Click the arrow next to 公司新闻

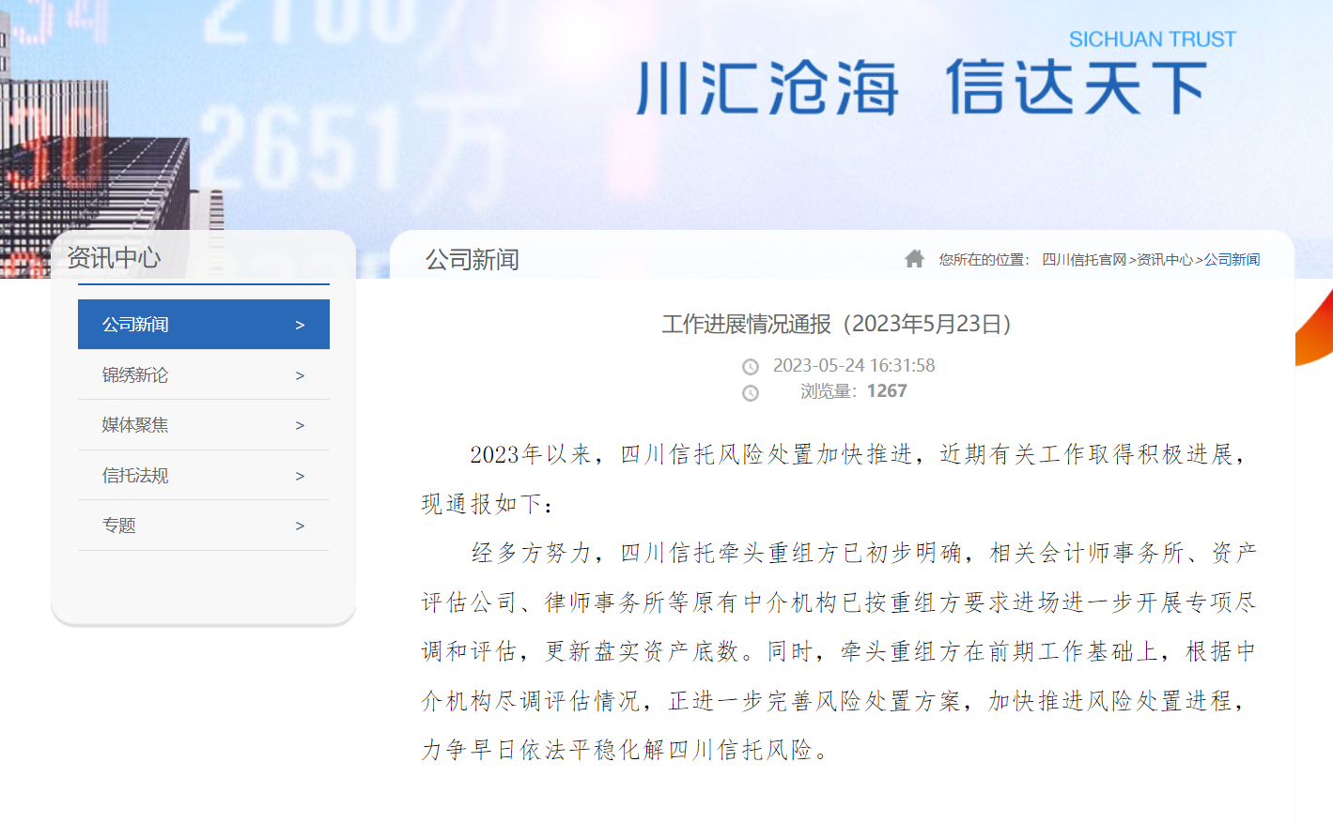[300, 325]
